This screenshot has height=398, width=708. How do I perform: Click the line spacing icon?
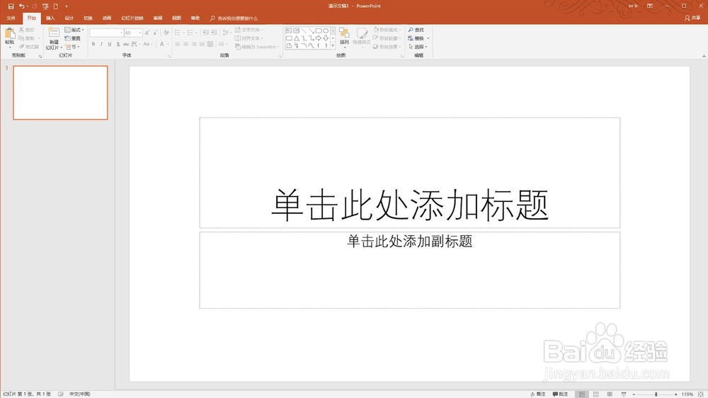click(225, 33)
